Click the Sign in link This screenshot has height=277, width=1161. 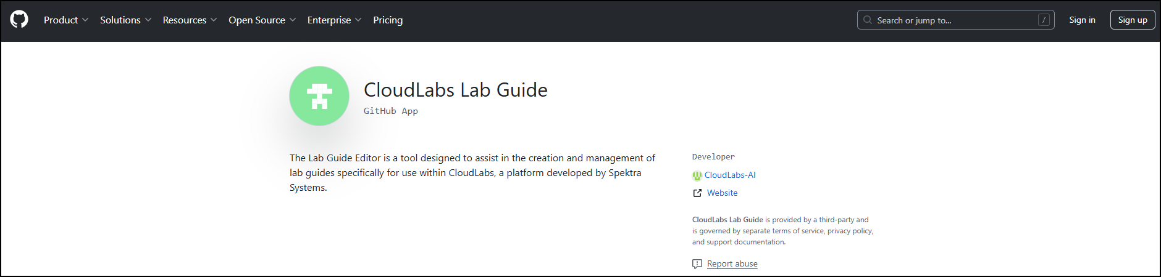point(1082,20)
